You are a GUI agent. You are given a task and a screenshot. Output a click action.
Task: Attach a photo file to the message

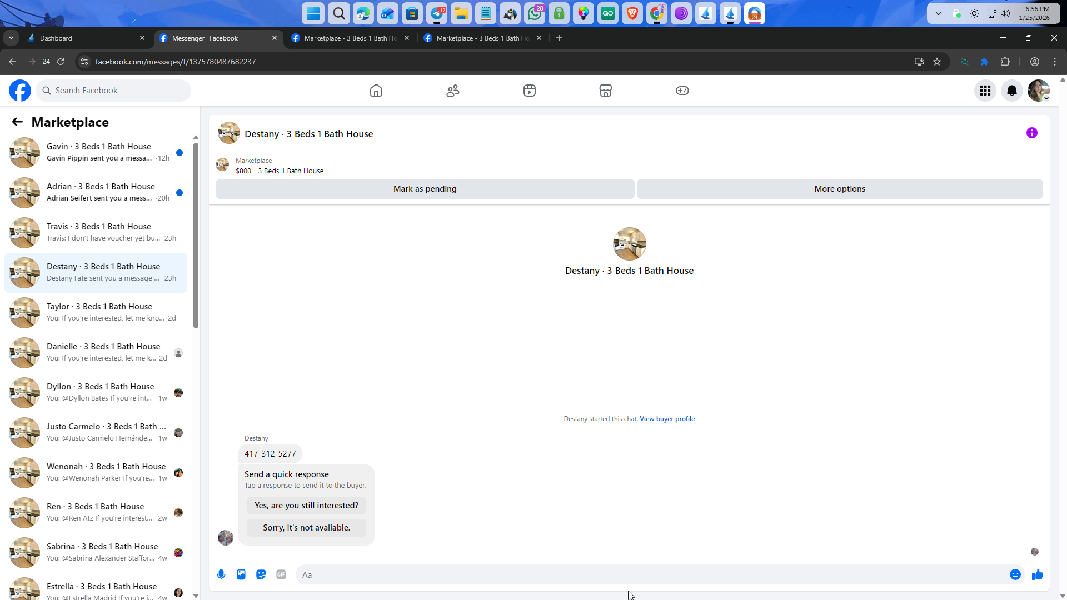point(241,574)
